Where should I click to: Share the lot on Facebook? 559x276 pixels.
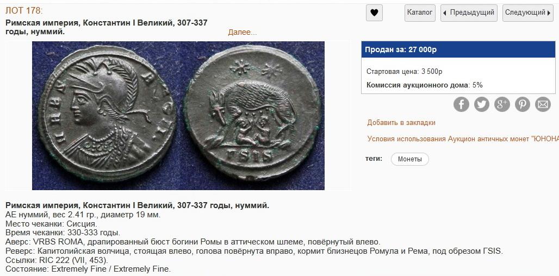click(461, 104)
